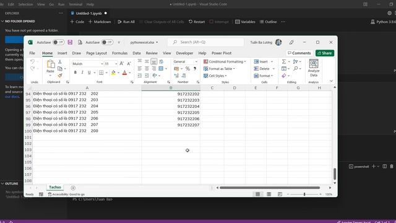Screen dimensions: 396x223
Task: Click the Undo arrow in Excel
Action: 32,62
